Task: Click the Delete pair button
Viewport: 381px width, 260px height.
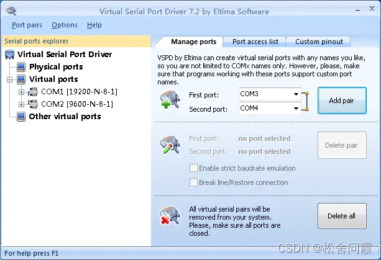Action: pos(342,145)
